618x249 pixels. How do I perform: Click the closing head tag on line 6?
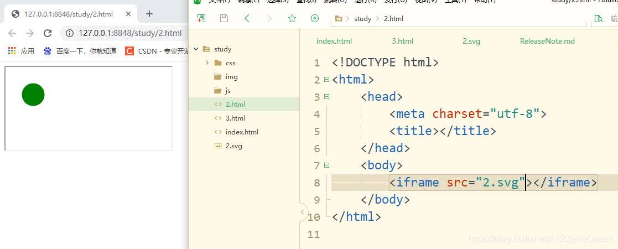(x=386, y=148)
